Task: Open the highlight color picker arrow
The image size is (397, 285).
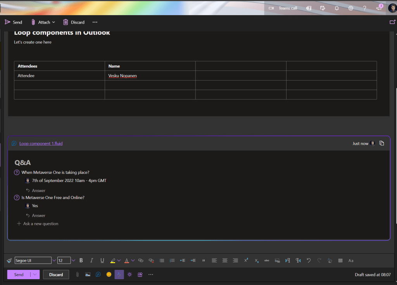Action: pos(119,261)
